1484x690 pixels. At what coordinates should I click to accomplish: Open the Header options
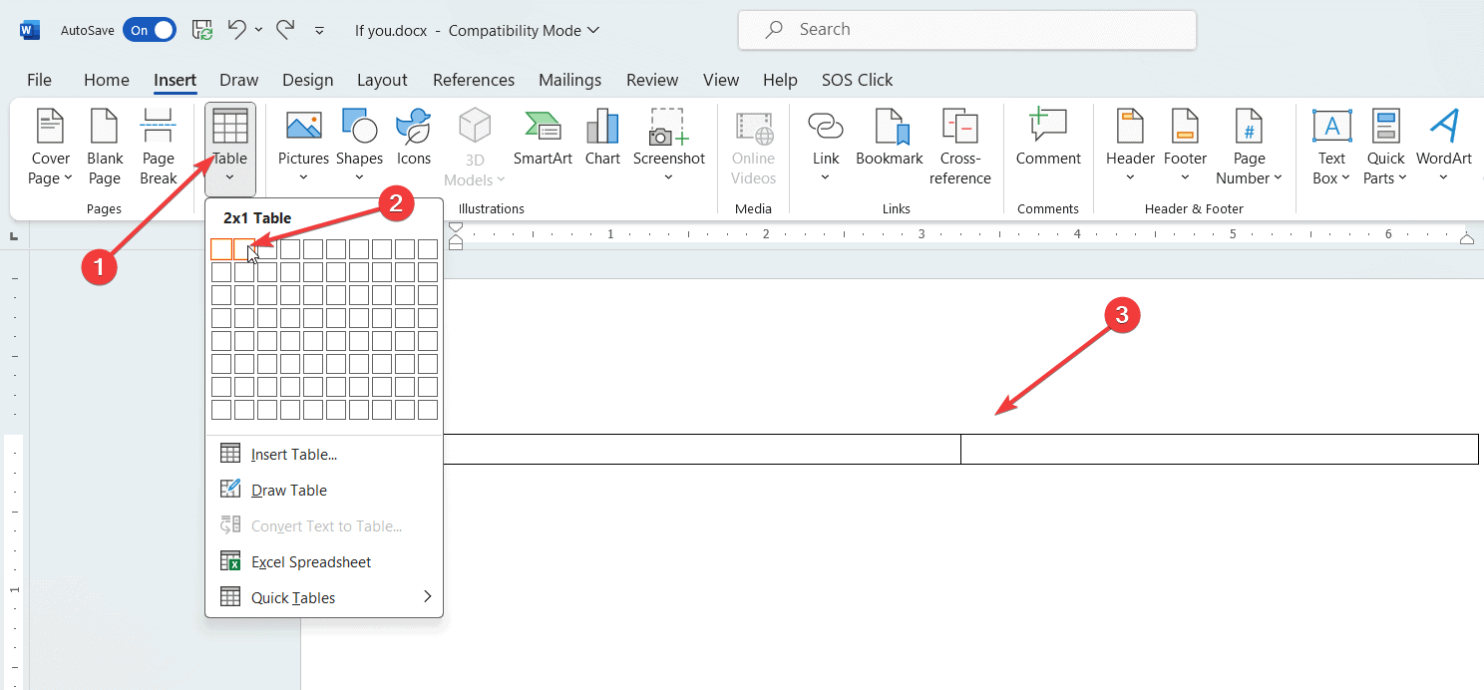coord(1130,148)
